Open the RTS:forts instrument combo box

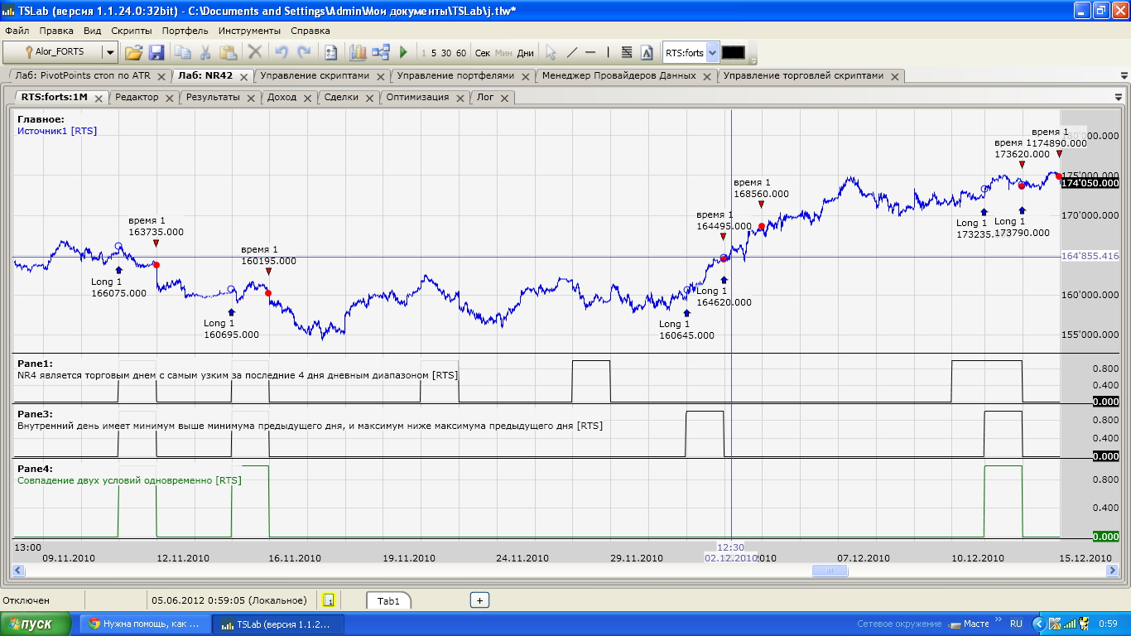[x=712, y=52]
